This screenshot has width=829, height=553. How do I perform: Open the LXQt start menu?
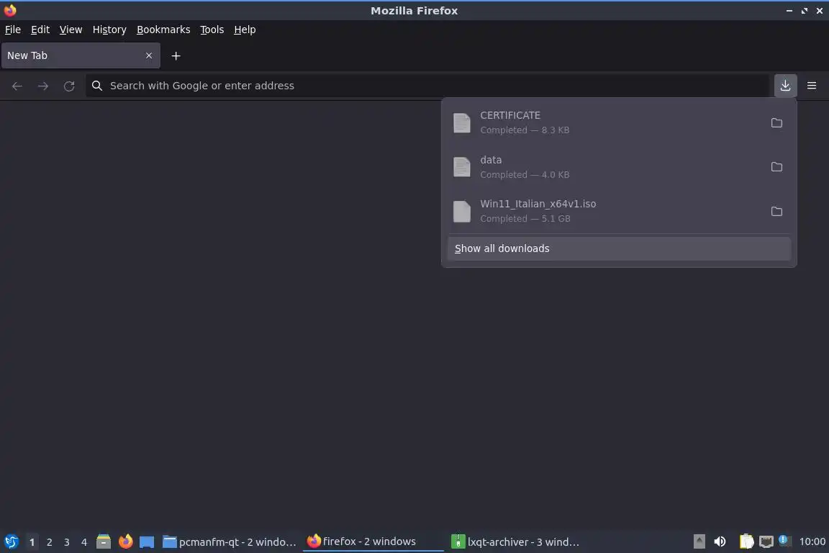11,541
